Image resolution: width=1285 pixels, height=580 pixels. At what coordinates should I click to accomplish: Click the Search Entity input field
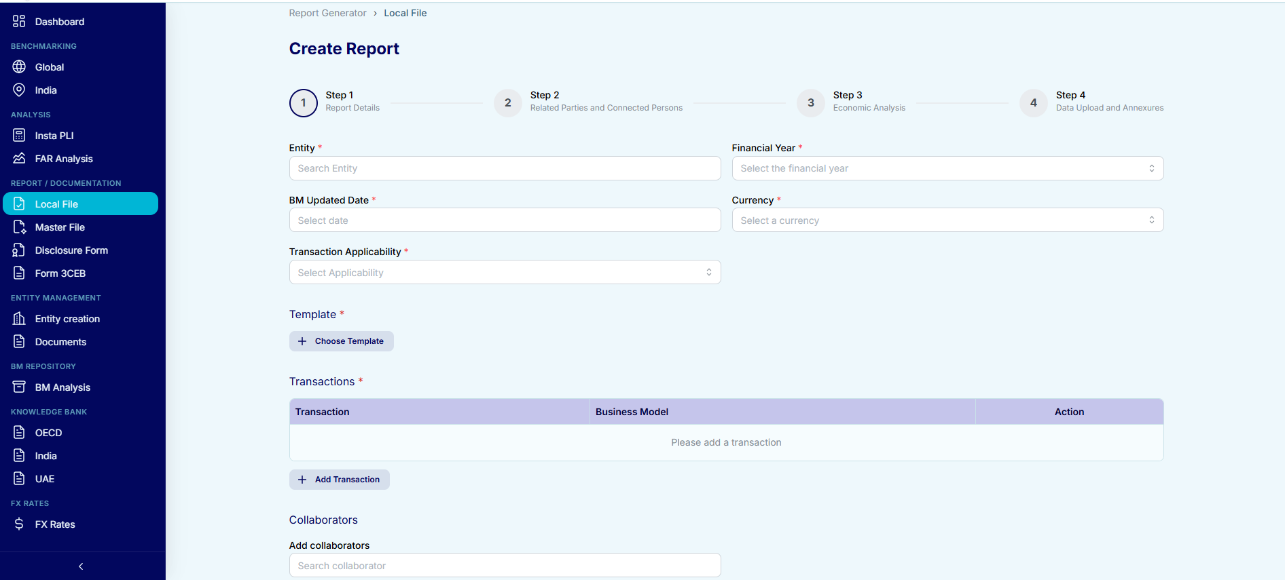[x=505, y=168]
